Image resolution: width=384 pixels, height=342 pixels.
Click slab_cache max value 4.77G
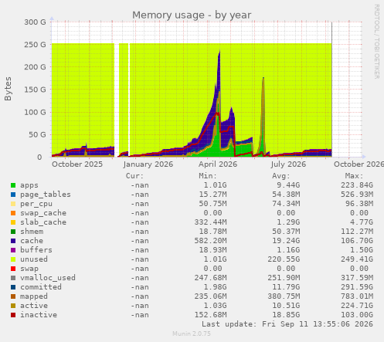(362, 222)
